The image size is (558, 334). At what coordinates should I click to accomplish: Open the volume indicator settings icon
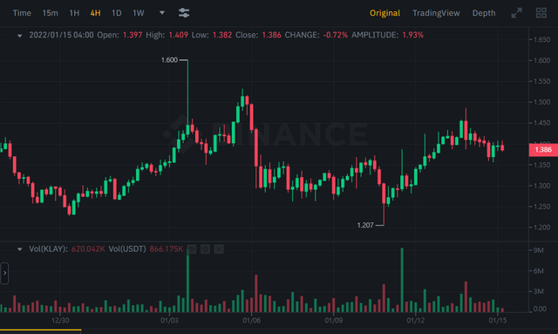206,249
